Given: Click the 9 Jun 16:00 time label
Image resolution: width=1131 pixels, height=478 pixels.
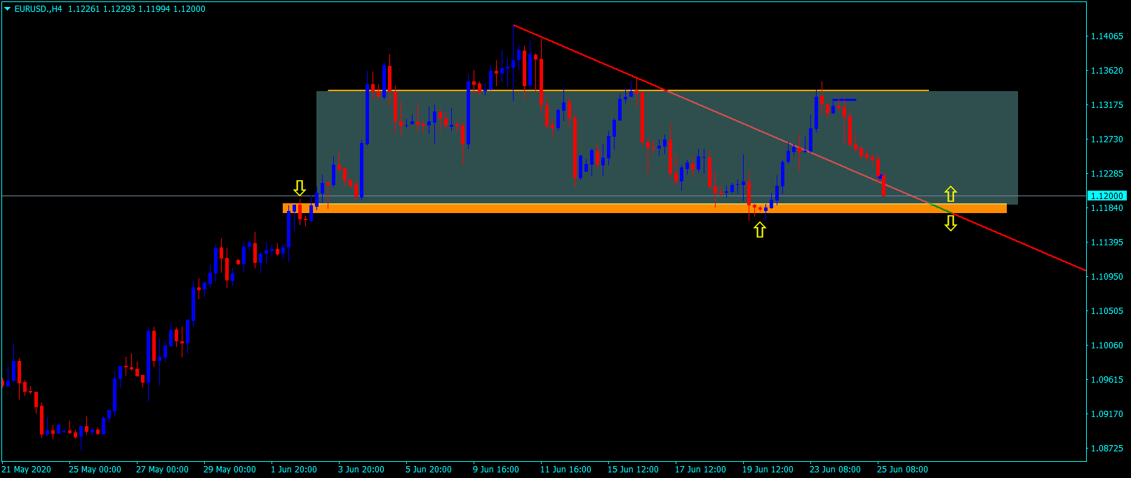Looking at the screenshot, I should [496, 470].
